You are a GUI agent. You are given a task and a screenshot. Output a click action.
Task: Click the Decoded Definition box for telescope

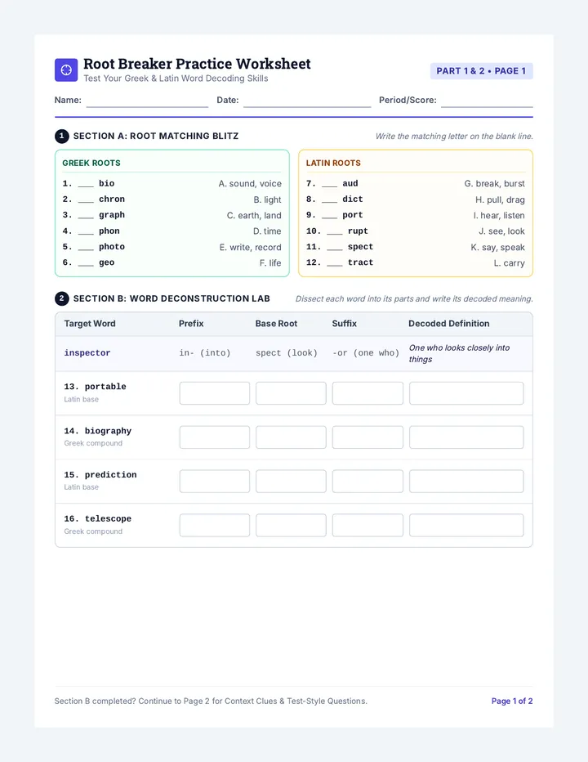click(x=466, y=526)
